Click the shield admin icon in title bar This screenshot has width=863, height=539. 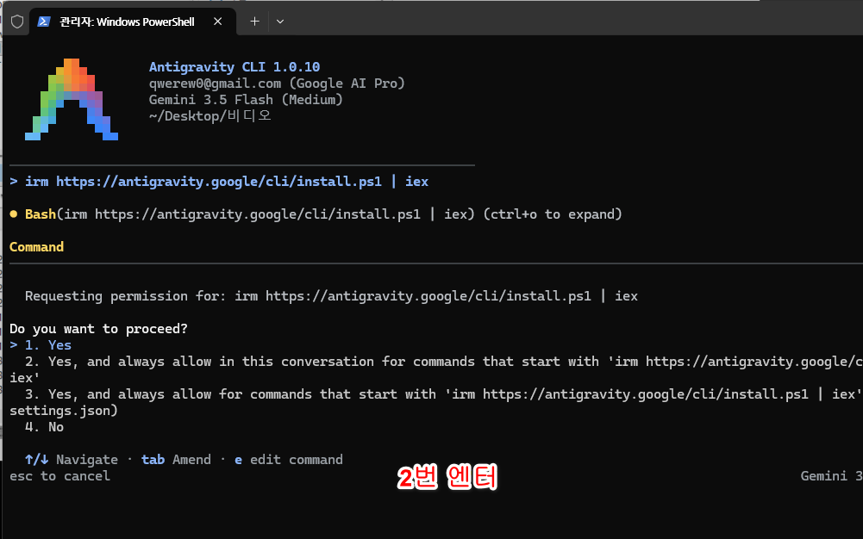pos(17,22)
